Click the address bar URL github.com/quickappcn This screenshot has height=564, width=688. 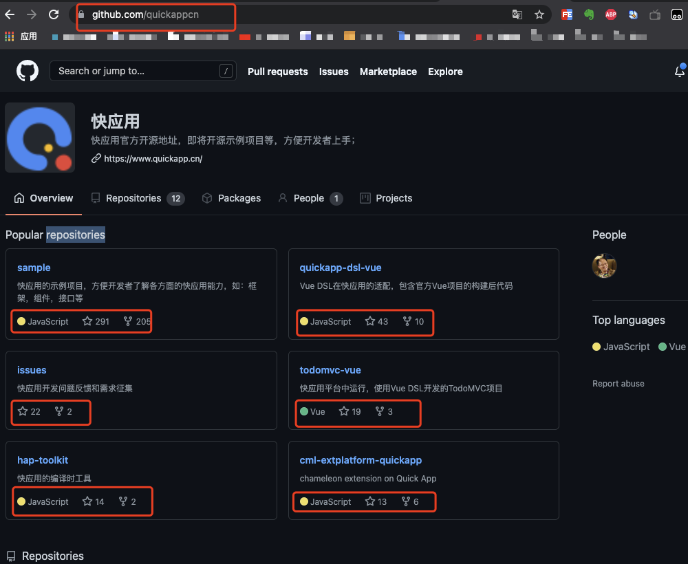(x=145, y=14)
